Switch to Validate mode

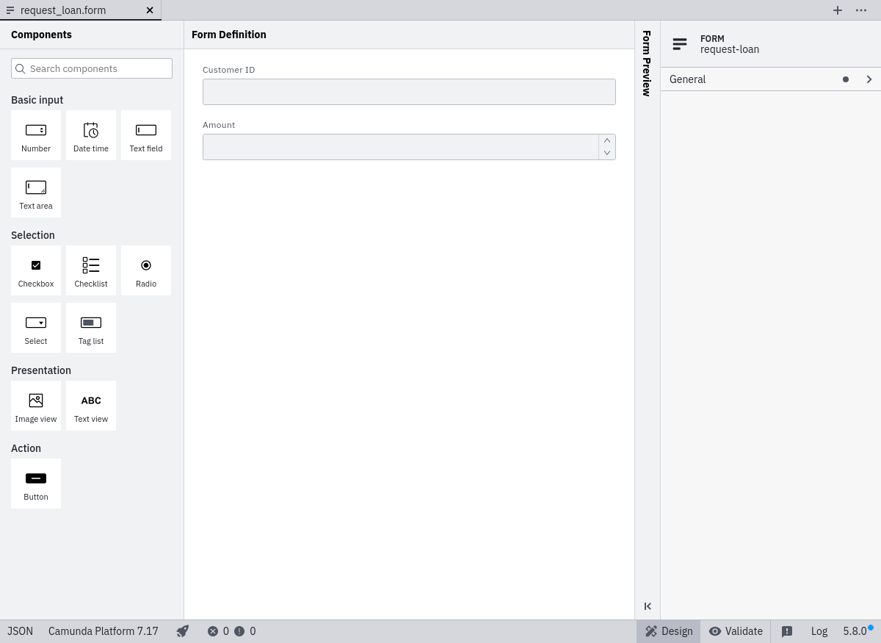736,631
